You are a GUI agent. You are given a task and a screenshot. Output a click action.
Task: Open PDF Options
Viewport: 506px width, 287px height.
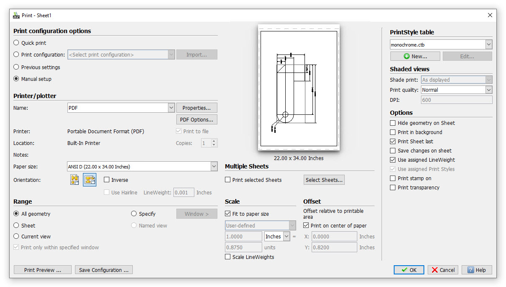point(196,119)
